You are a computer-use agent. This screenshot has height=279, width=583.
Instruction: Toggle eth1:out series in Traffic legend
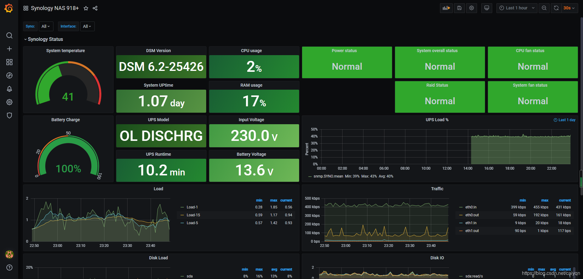coord(472,231)
